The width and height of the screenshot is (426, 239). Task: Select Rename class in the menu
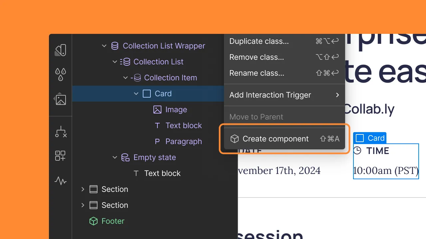(x=257, y=73)
